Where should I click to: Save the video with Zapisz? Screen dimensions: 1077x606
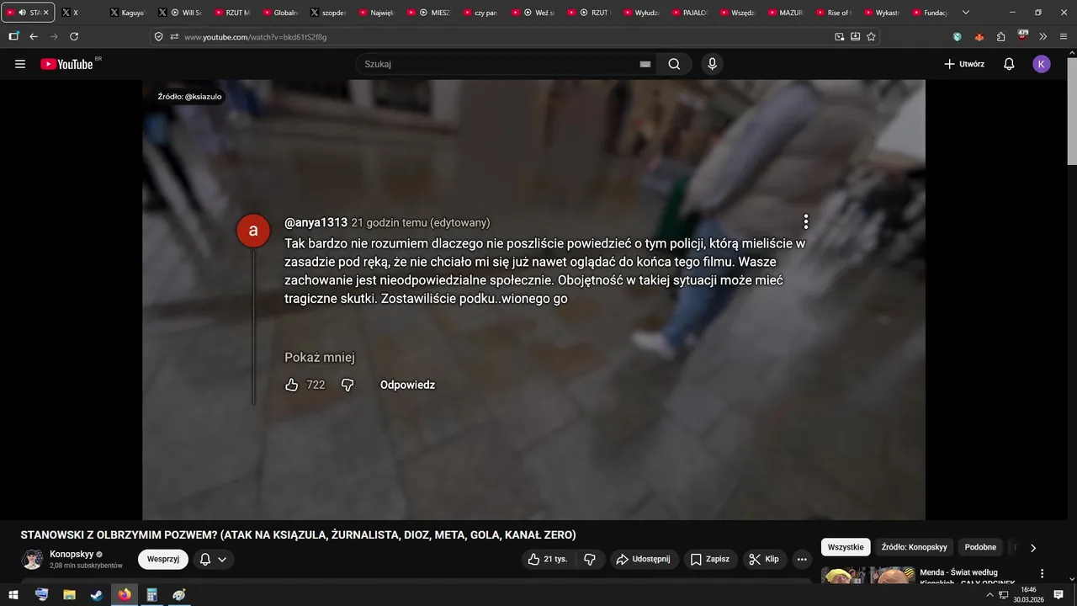click(709, 559)
